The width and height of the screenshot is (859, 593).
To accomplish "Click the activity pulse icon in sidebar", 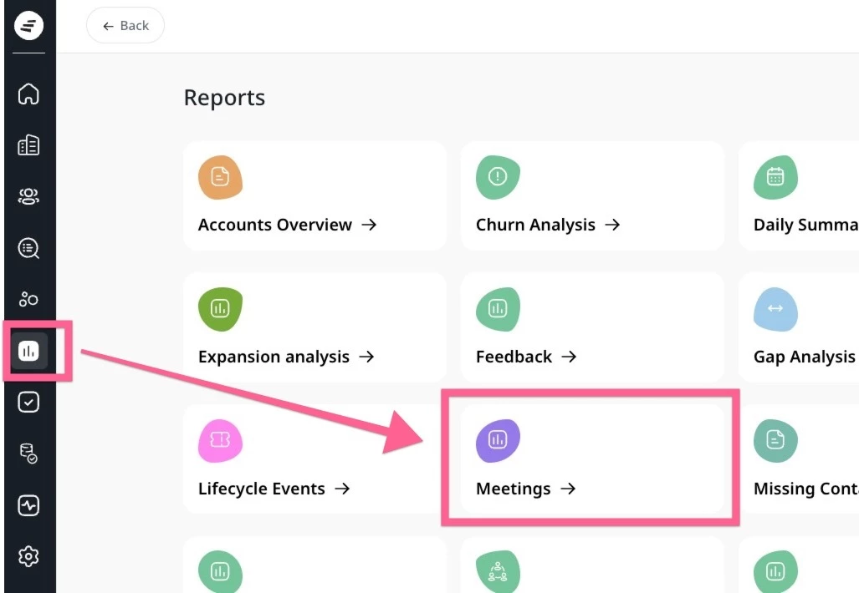I will click(x=28, y=505).
